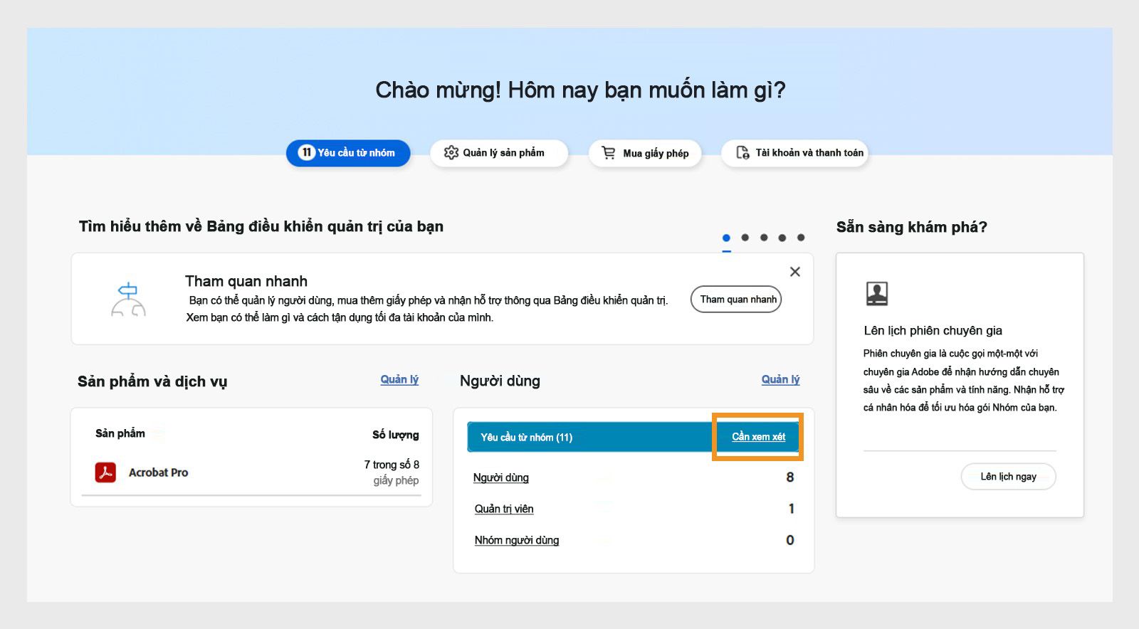Click Quản lý link for Sản phẩm và dịch vụ
This screenshot has width=1139, height=629.
click(399, 380)
